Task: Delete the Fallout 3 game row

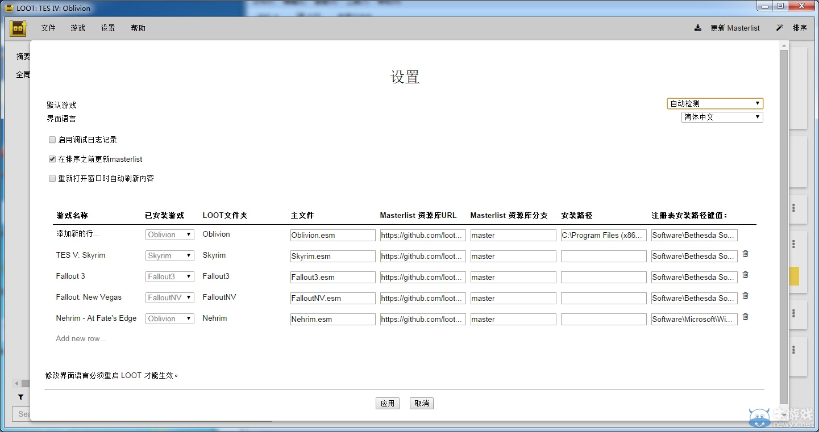Action: coord(745,275)
